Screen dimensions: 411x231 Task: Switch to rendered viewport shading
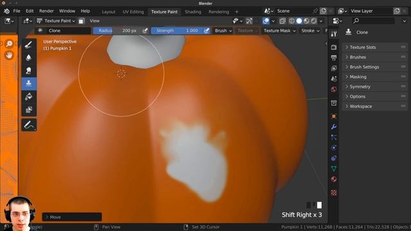click(x=314, y=21)
